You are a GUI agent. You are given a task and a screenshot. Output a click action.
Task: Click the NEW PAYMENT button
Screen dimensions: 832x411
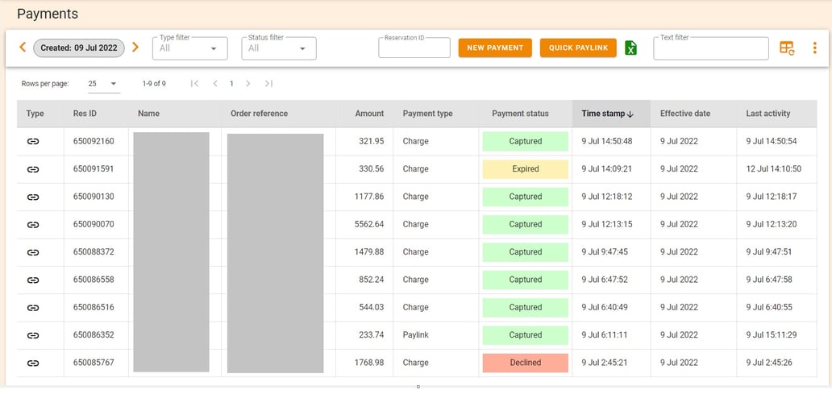pos(495,48)
